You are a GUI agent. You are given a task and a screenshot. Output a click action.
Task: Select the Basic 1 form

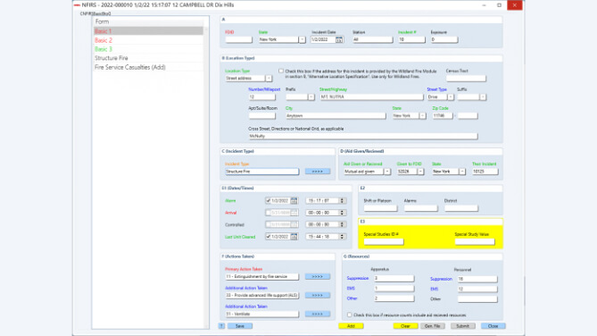tap(148, 31)
